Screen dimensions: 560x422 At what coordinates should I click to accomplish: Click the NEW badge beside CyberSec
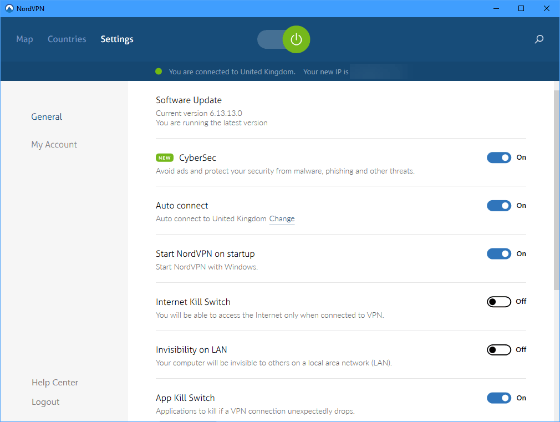pyautogui.click(x=165, y=157)
